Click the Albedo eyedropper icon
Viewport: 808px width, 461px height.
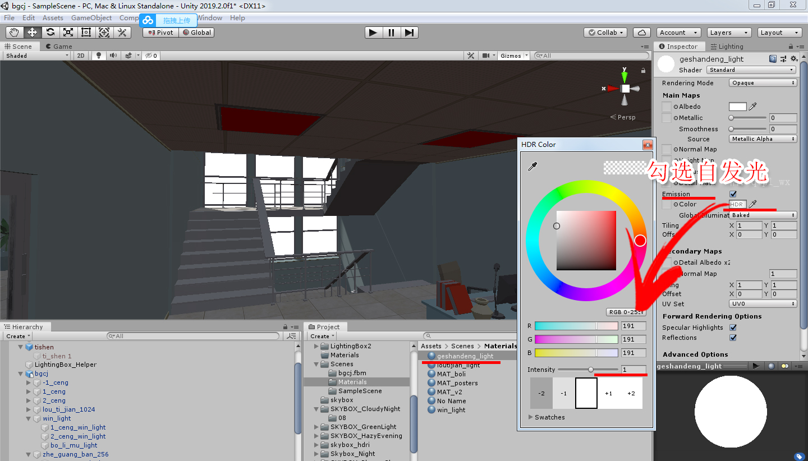click(x=753, y=107)
